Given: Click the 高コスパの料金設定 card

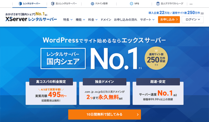Looking at the screenshot, I should 51,91.
